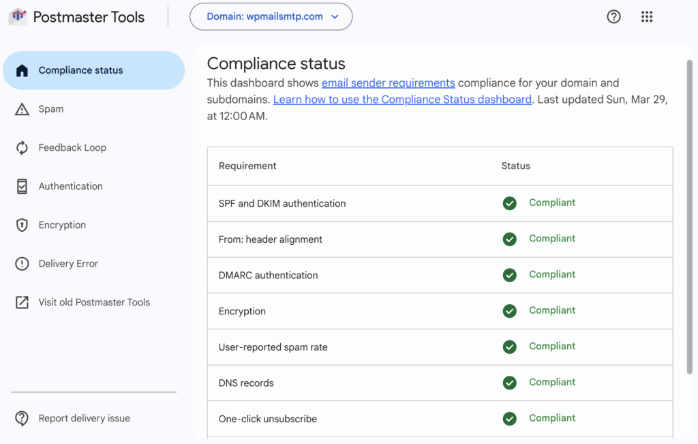
Task: Click the Postmaster Tools logo icon
Action: pos(18,17)
